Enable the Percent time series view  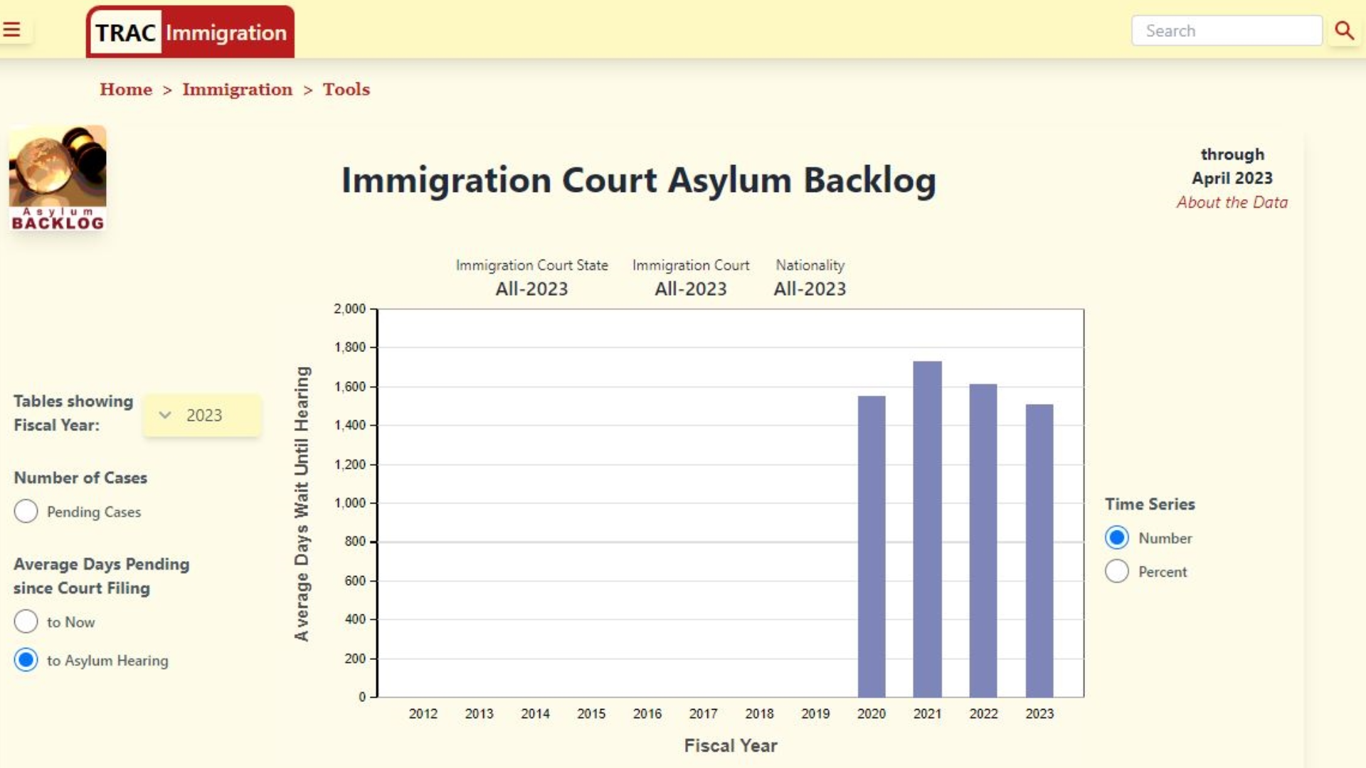(1117, 571)
